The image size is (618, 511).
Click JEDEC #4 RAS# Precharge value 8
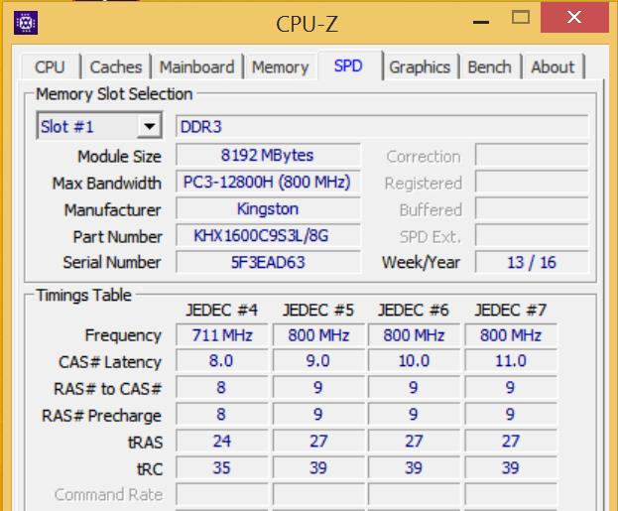click(x=222, y=414)
